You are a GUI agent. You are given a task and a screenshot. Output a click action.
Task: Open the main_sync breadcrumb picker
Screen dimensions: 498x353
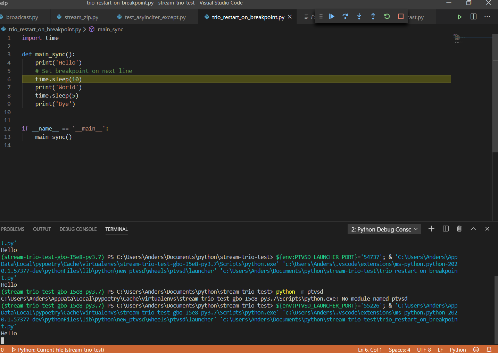point(110,29)
